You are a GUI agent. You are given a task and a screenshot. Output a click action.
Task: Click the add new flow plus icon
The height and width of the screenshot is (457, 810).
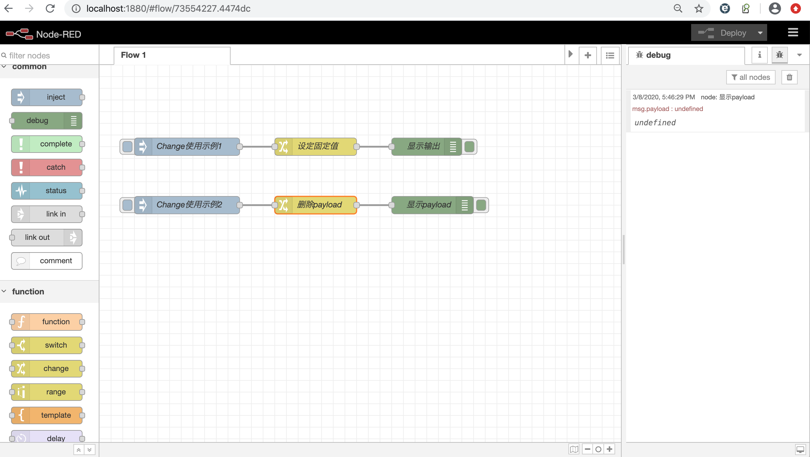(588, 56)
